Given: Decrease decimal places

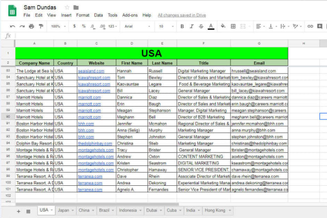Looking at the screenshot, I should point(93,26).
